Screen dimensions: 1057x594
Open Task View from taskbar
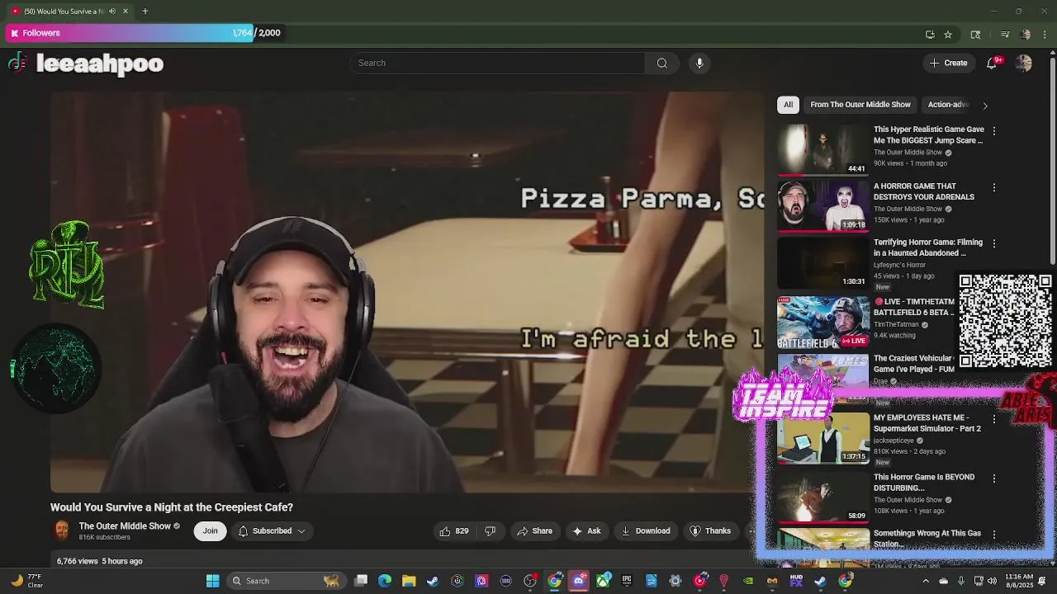pyautogui.click(x=361, y=581)
